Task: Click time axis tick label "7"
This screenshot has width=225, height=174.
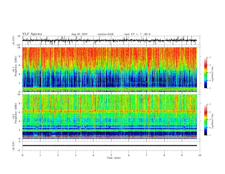Action: pos(147,155)
